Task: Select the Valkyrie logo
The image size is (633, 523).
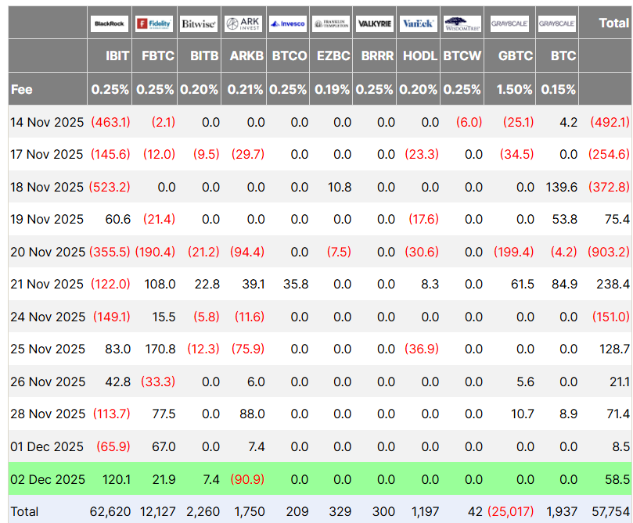Action: [376, 23]
